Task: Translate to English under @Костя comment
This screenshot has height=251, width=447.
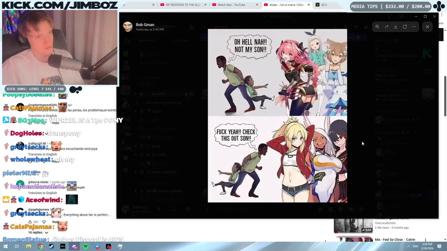Action: [42, 193]
